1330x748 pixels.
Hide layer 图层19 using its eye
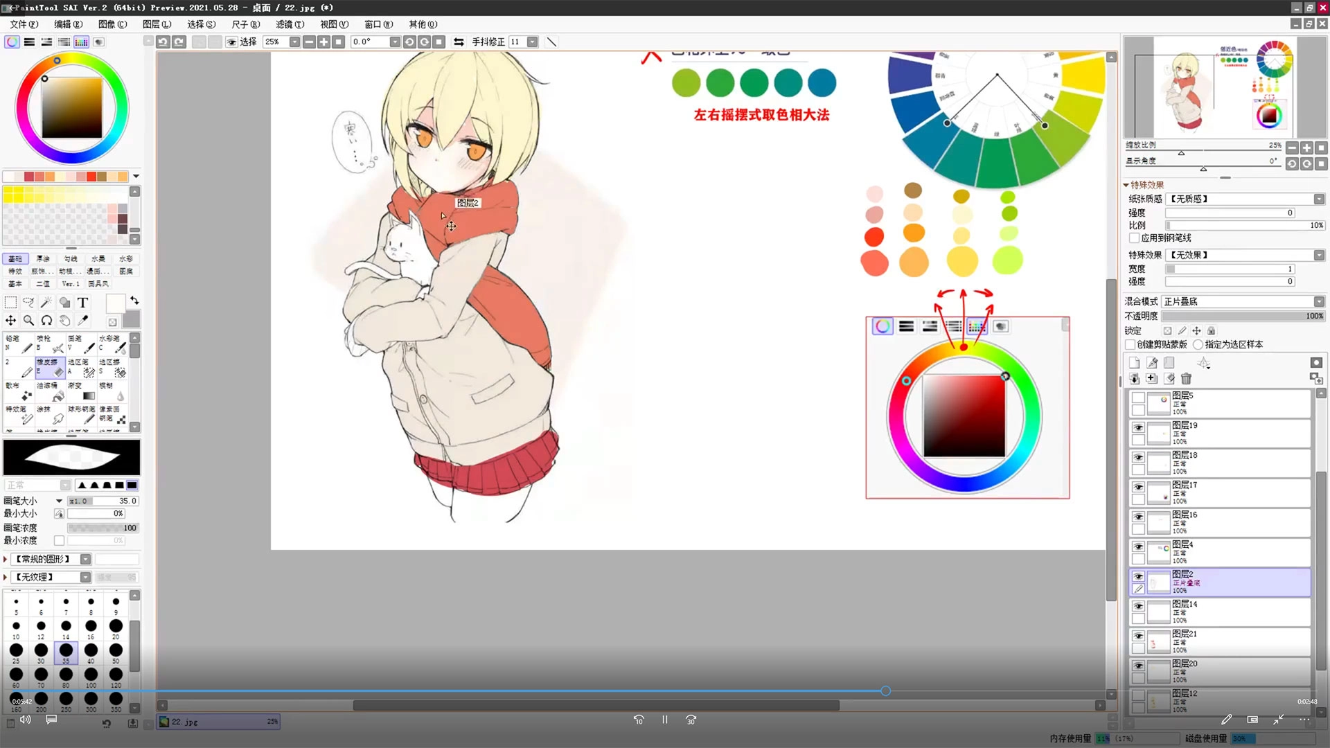coord(1138,428)
